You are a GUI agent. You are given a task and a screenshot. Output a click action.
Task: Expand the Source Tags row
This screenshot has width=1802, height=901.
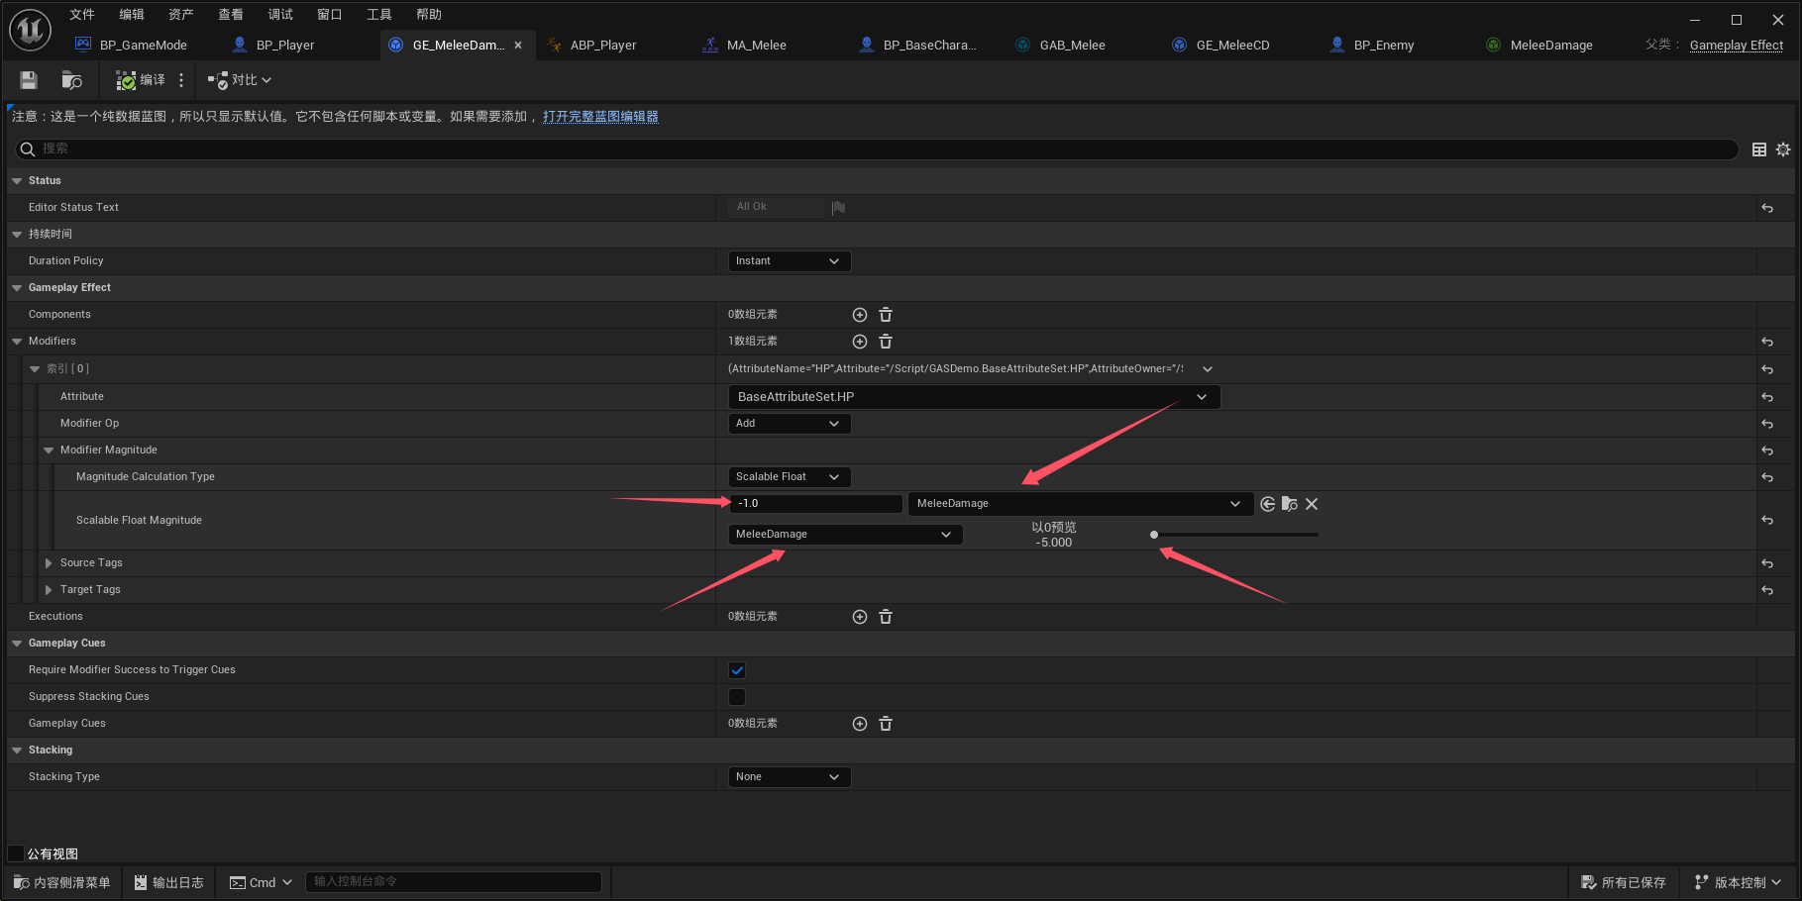coord(48,563)
